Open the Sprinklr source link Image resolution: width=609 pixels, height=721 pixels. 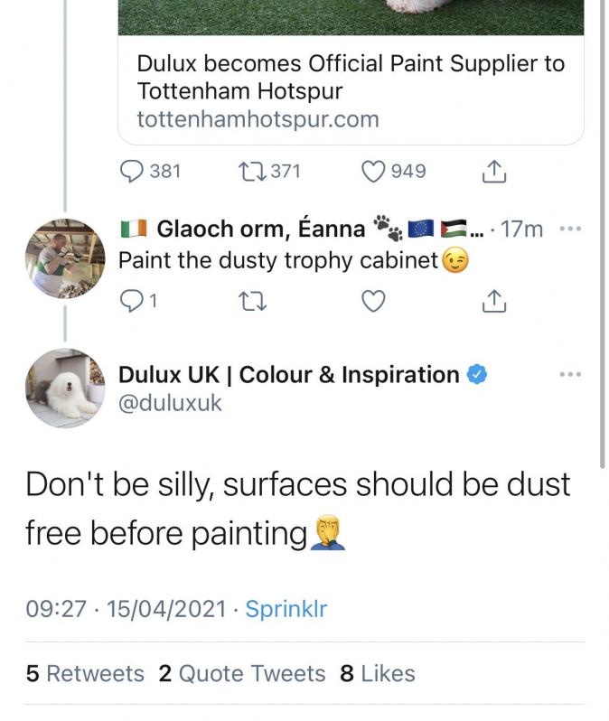point(286,609)
